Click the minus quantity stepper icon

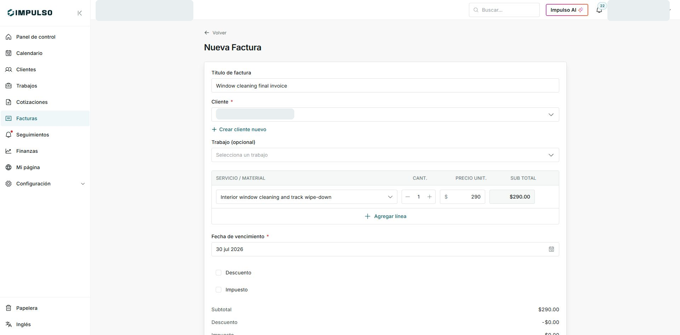408,197
